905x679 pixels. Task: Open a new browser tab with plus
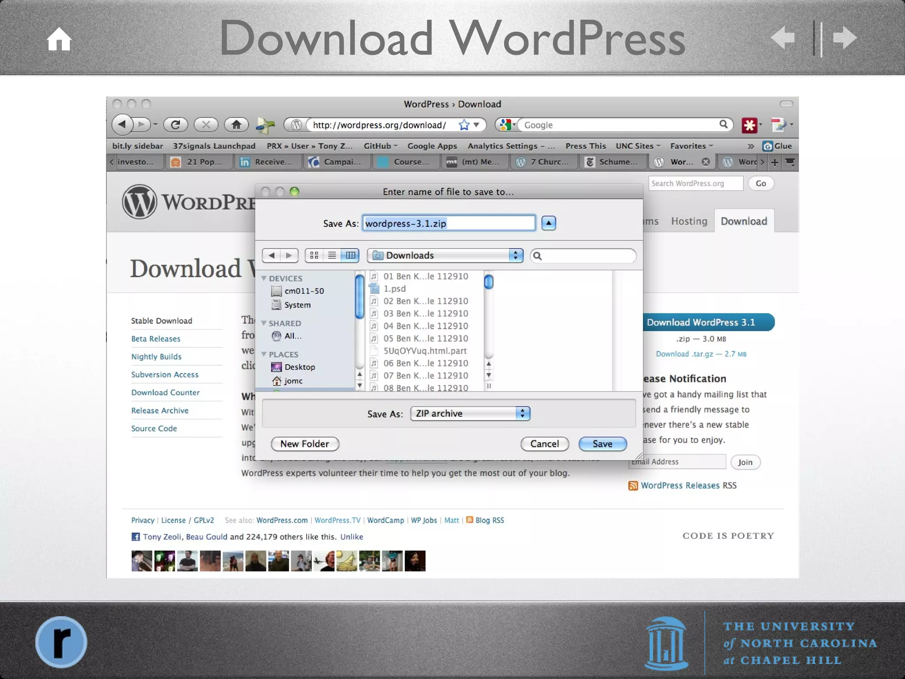[775, 162]
